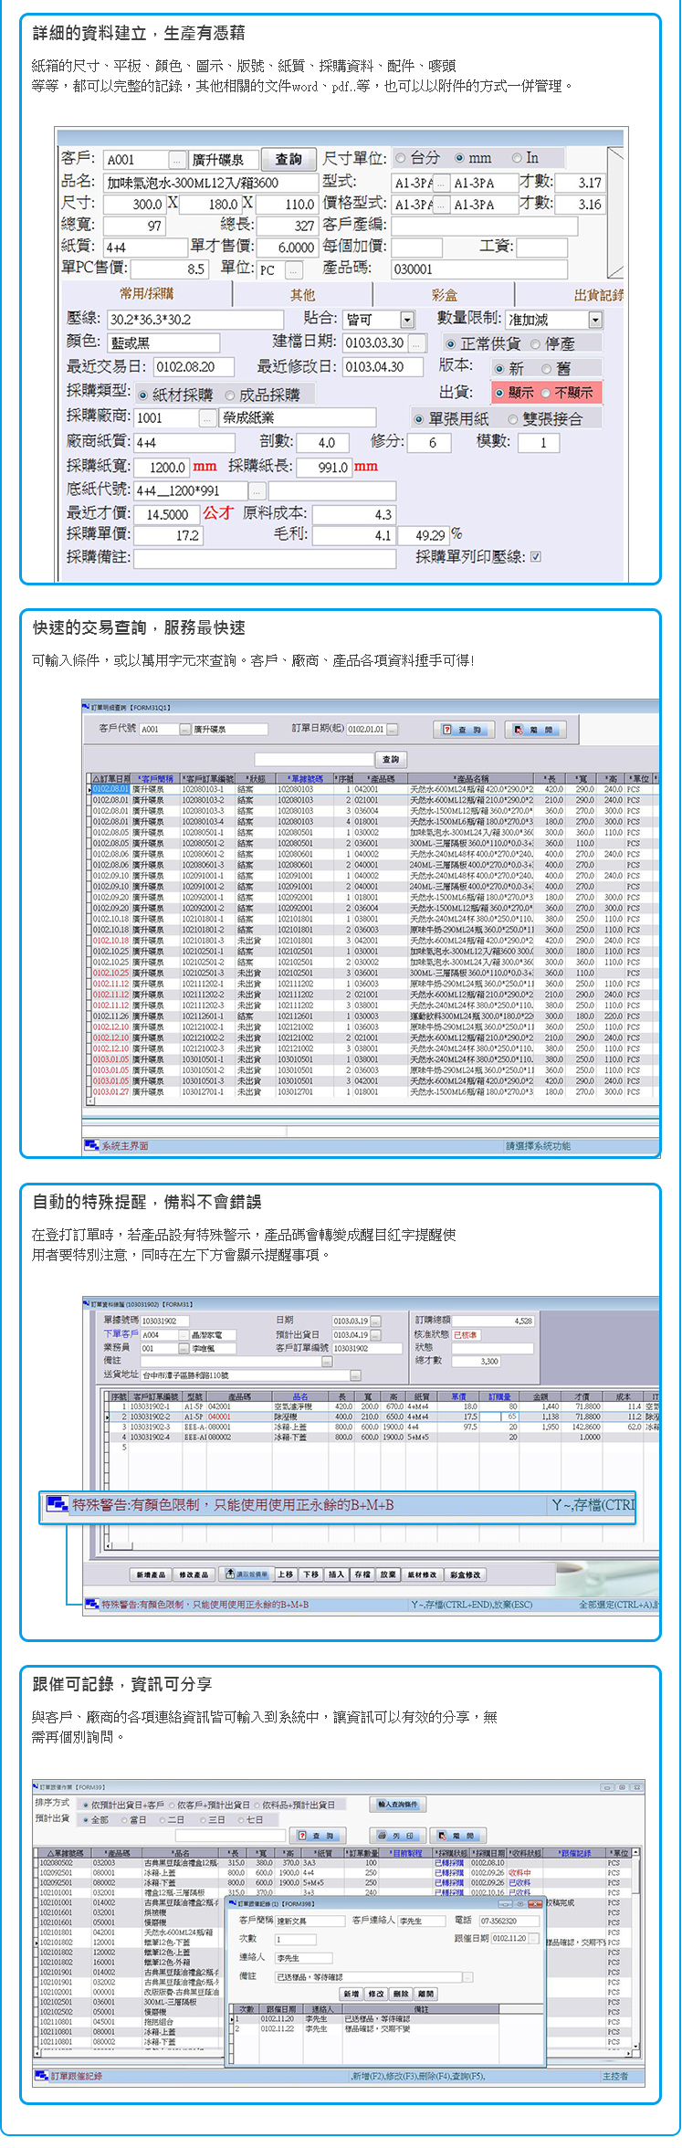Click the 查詢 button beside customer 廣升礦泉
This screenshot has width=682, height=2148.
(289, 159)
